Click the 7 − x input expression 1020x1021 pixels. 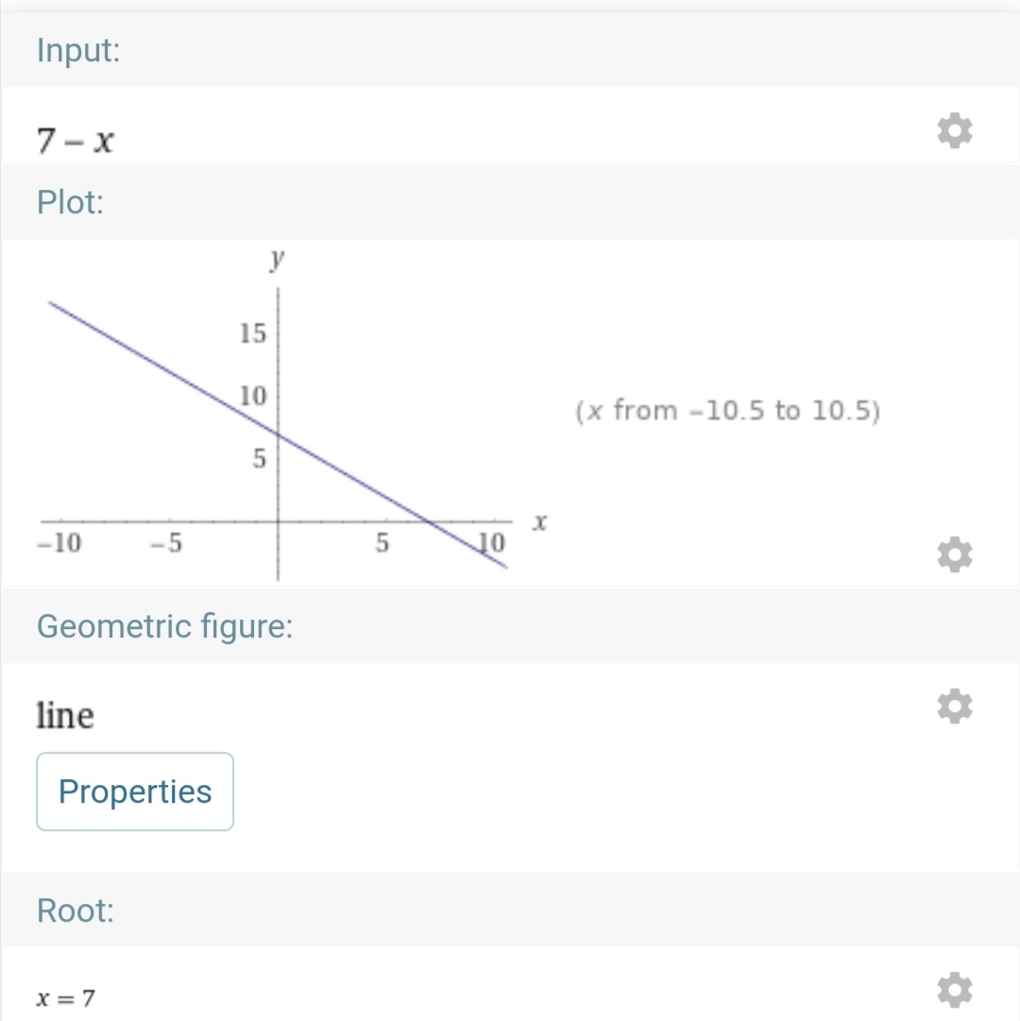[76, 141]
